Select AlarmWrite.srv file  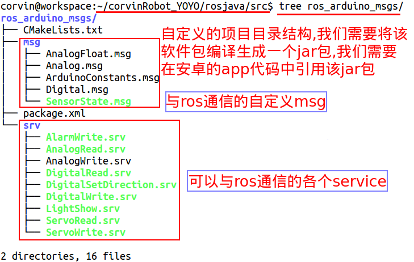point(86,137)
